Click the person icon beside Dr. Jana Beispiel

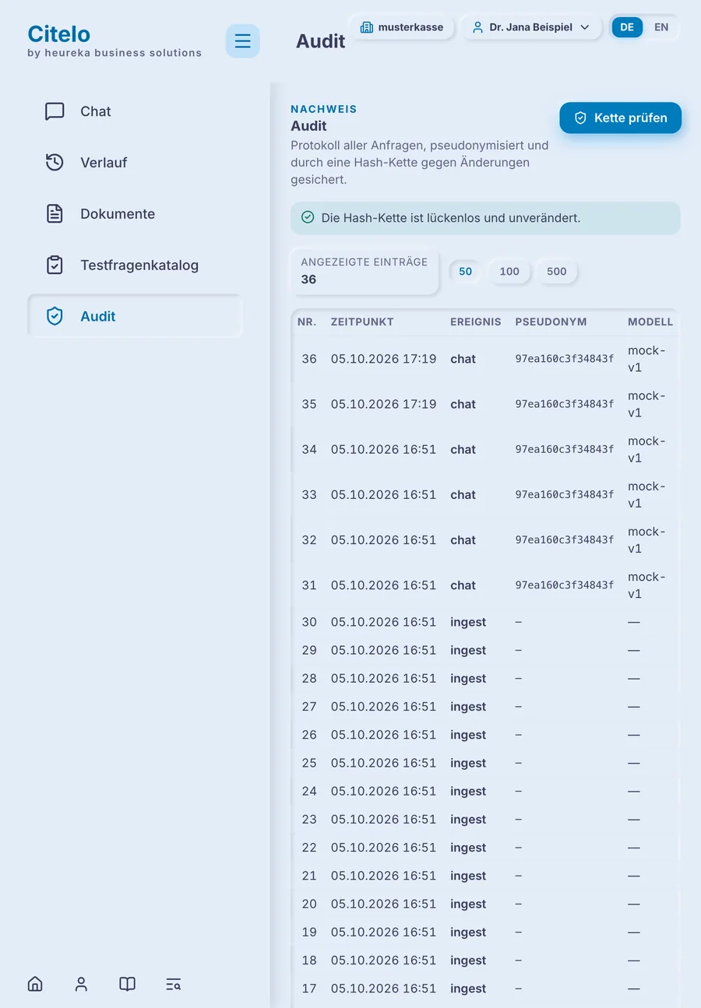pos(477,27)
